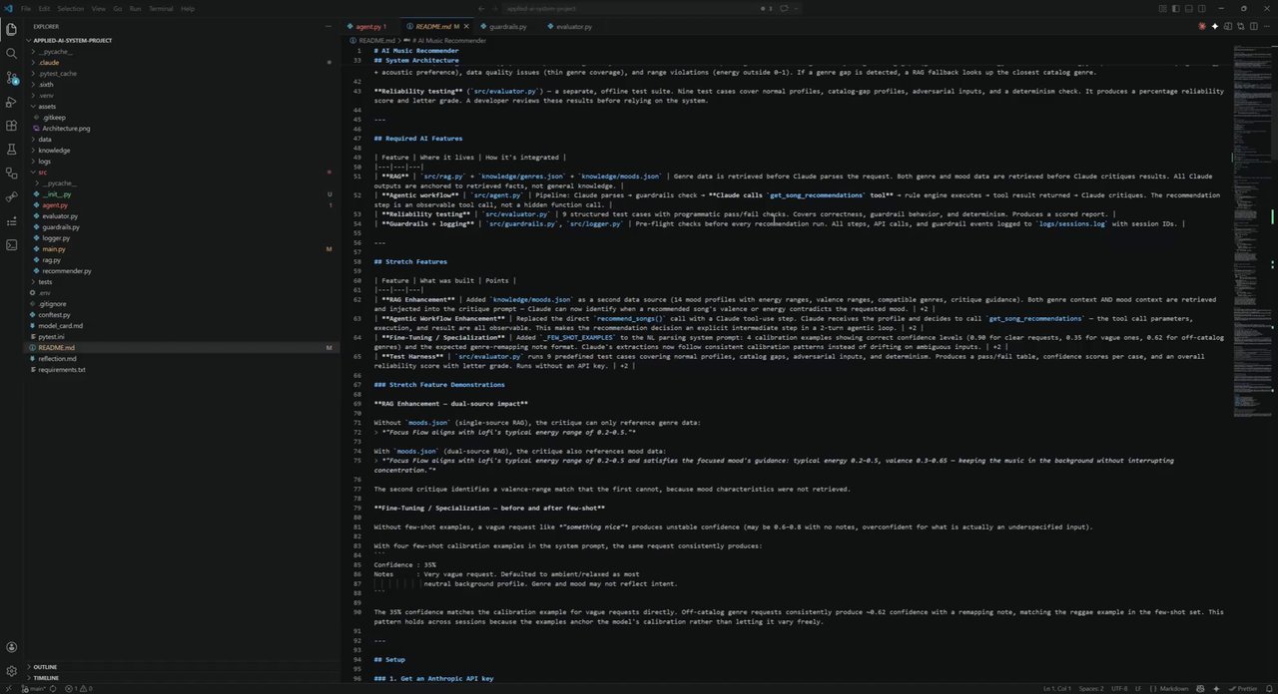
Task: Click the Manage gear icon
Action: coord(11,671)
